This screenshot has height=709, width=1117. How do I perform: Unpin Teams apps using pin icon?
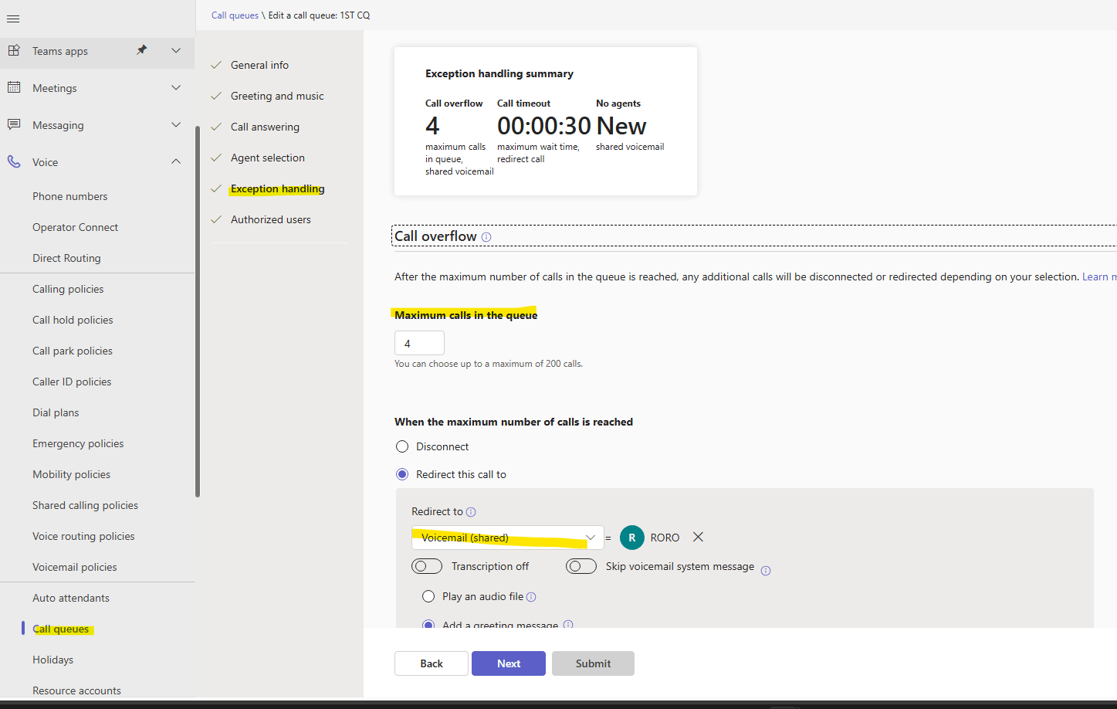(x=141, y=50)
